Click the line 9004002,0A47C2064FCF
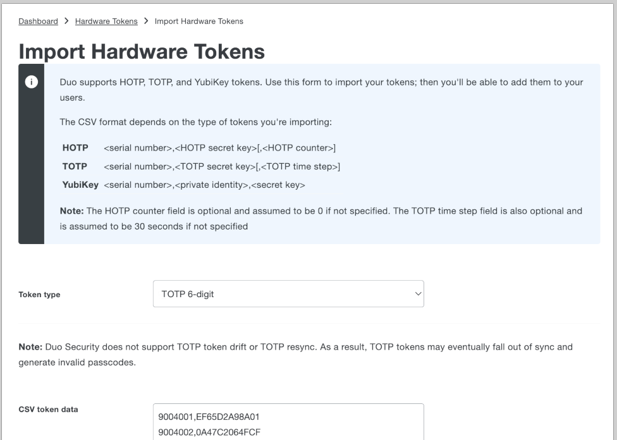Screen dimensions: 617x440 click(209, 432)
